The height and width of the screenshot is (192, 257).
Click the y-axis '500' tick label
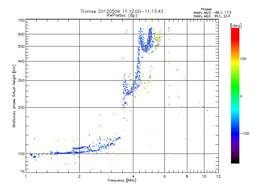pos(21,46)
